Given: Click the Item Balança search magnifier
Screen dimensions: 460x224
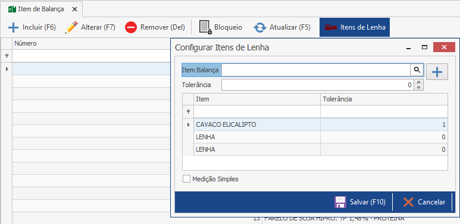Looking at the screenshot, I should 417,70.
